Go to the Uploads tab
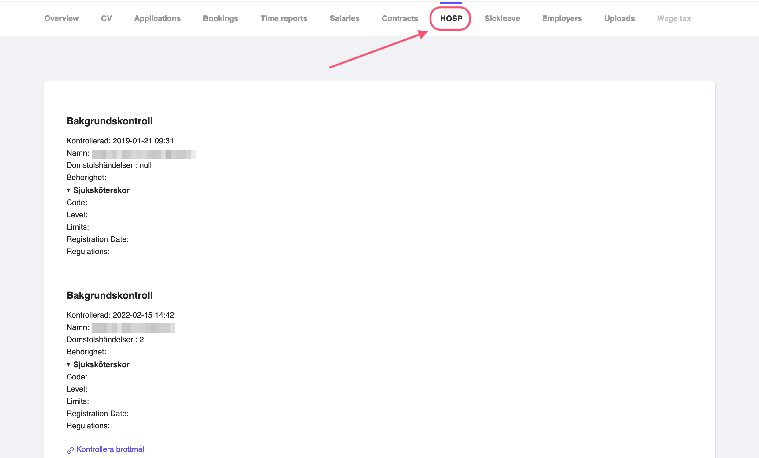759x458 pixels. 619,18
